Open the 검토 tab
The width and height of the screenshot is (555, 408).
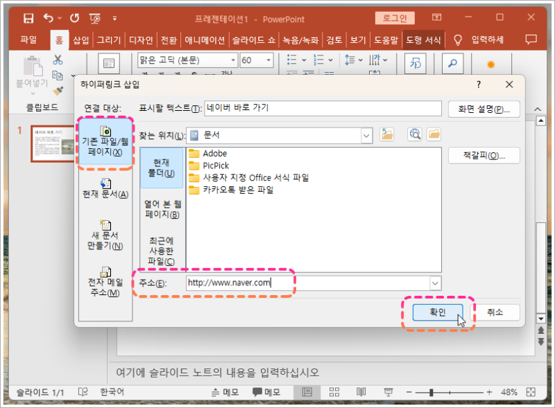tap(334, 40)
